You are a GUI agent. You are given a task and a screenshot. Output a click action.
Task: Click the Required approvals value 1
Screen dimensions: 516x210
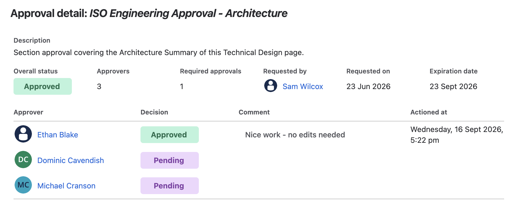(182, 86)
